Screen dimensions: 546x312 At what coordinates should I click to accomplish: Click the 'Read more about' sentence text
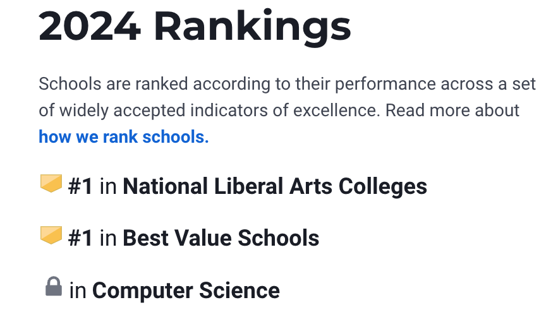452,111
